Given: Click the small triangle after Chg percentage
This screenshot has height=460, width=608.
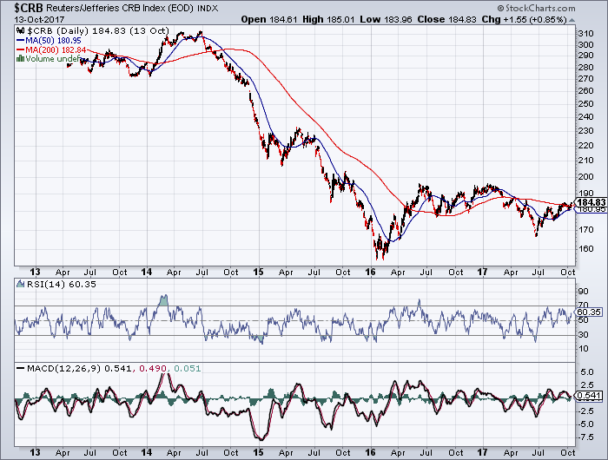Looking at the screenshot, I should click(x=572, y=20).
